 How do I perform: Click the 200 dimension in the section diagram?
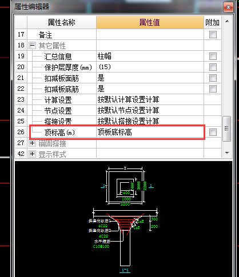click(154, 227)
